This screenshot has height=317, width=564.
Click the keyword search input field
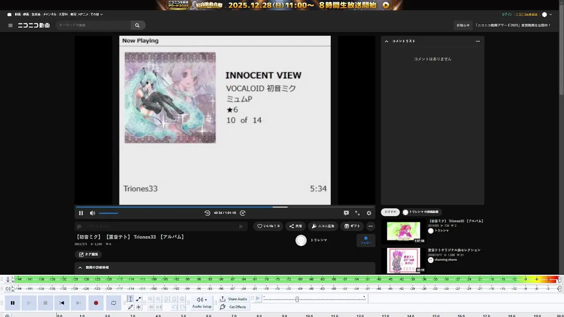94,26
